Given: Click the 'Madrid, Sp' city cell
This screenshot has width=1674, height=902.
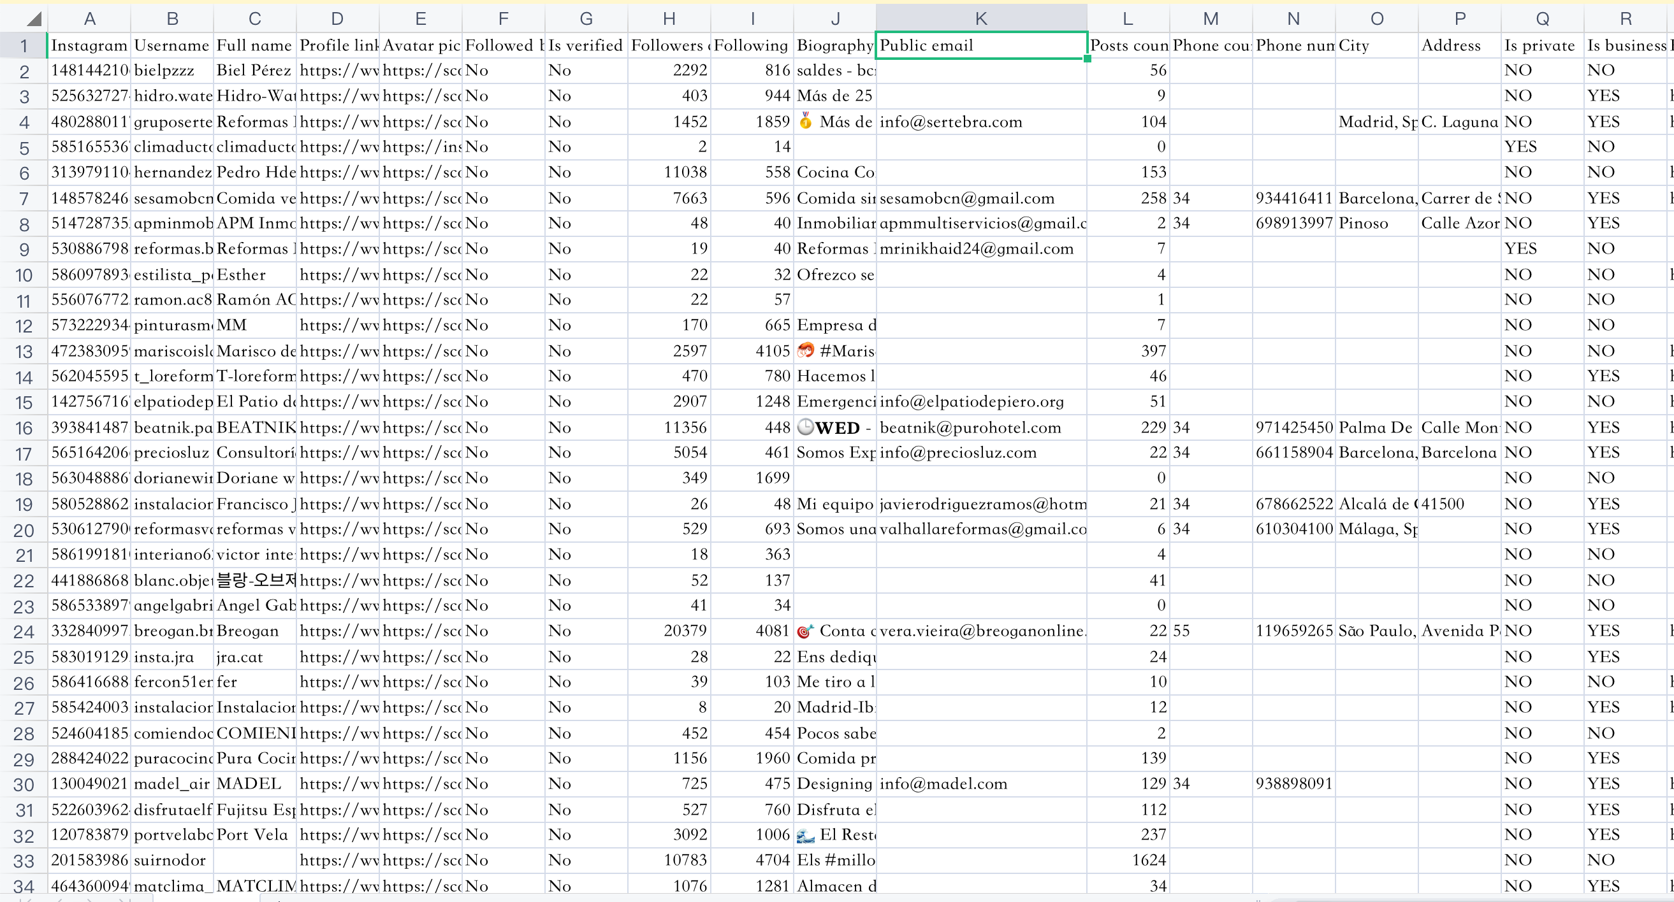Looking at the screenshot, I should click(x=1376, y=122).
